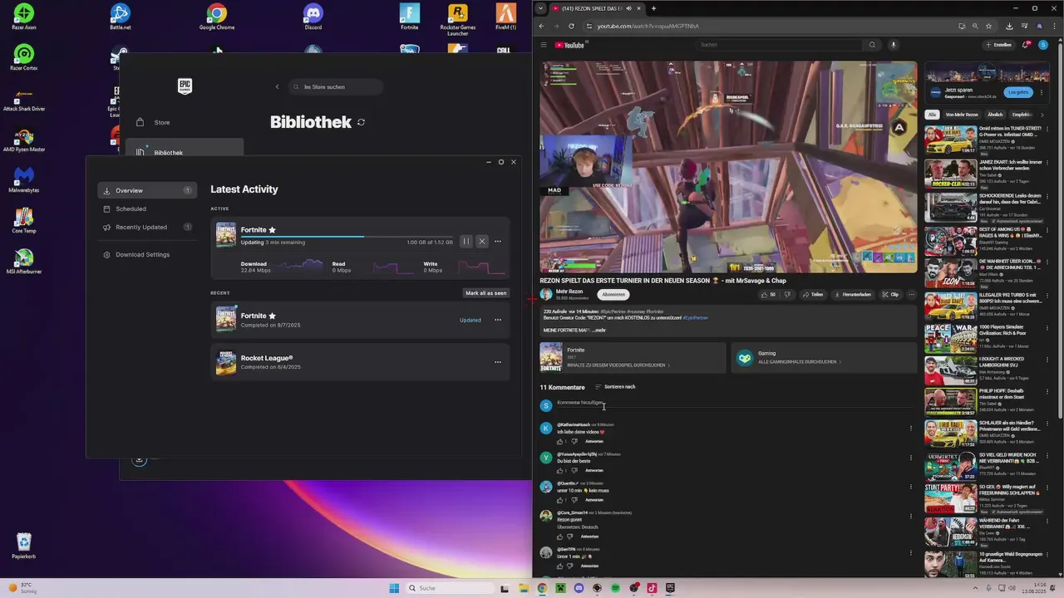Viewport: 1064px width, 598px height.
Task: Bookmark this page with the star icon
Action: 990,26
